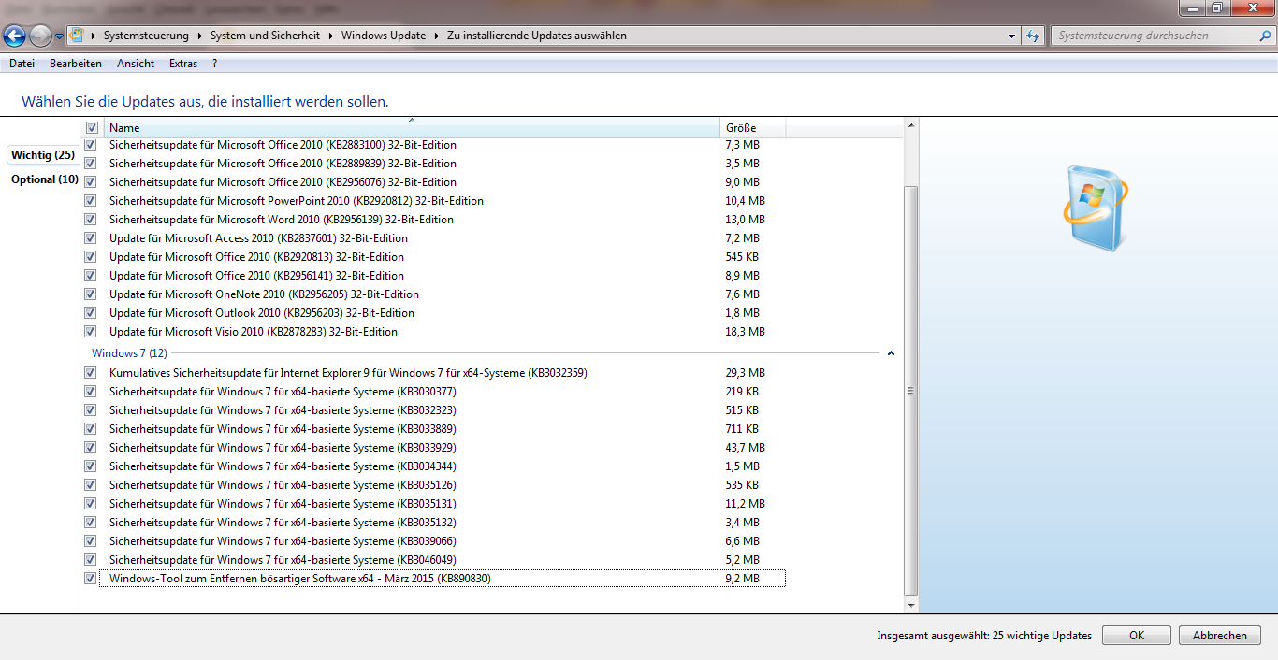This screenshot has height=660, width=1278.
Task: Click System und Sicherheit breadcrumb
Action: click(x=265, y=36)
